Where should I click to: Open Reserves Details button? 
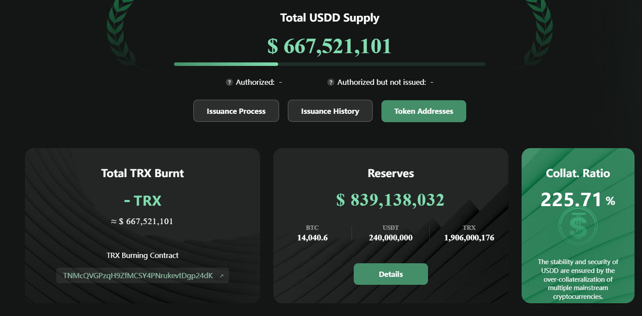(x=391, y=274)
